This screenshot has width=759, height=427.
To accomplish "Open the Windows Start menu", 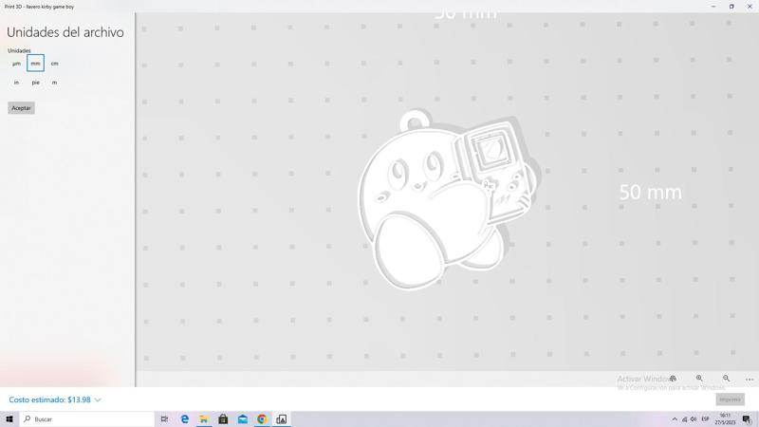I will (9, 419).
